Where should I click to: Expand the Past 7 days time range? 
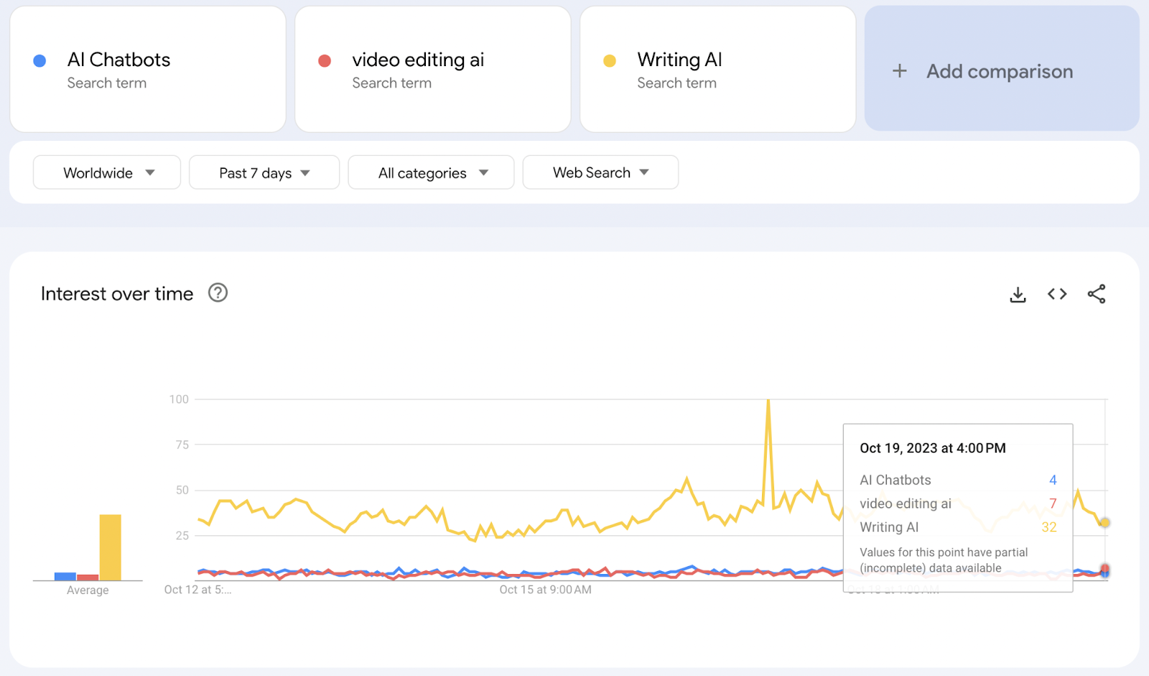tap(264, 173)
